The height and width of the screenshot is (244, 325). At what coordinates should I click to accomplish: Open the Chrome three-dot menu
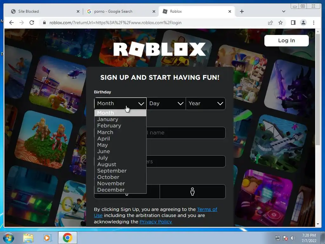pyautogui.click(x=314, y=23)
